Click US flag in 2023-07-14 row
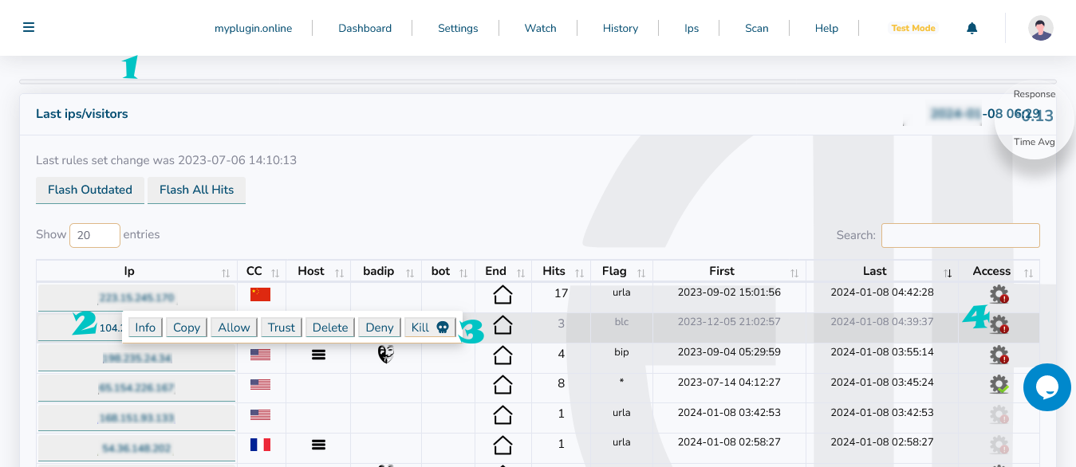 coord(260,384)
